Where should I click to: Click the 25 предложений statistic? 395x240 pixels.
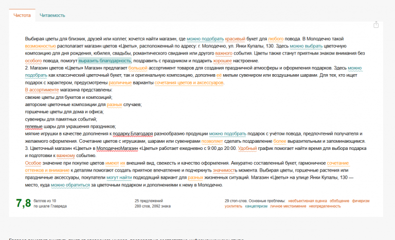tap(149, 201)
